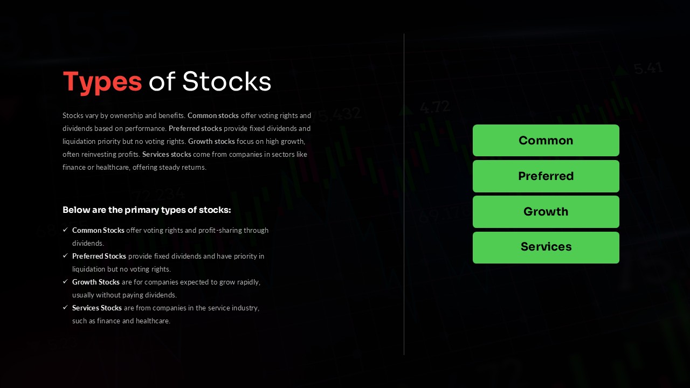This screenshot has height=388, width=690.
Task: Open the Services green button
Action: click(546, 247)
